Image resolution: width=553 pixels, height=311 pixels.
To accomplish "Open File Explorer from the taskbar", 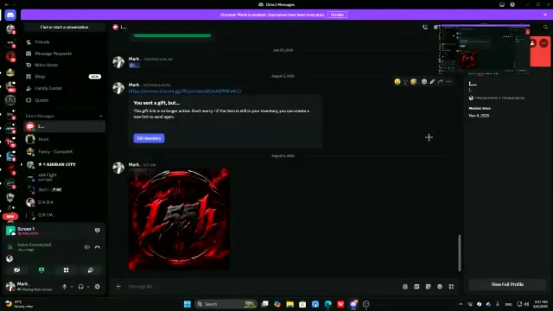I will point(290,304).
